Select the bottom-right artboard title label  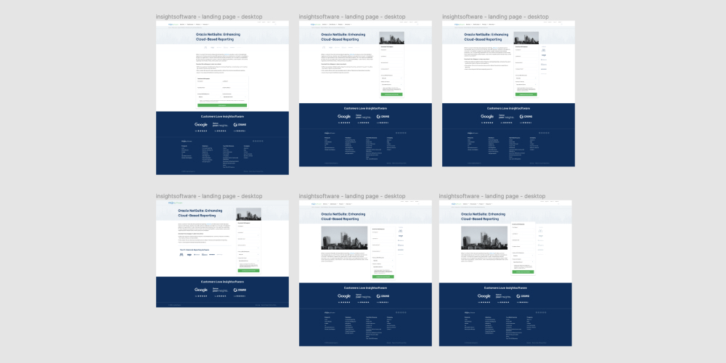[492, 196]
